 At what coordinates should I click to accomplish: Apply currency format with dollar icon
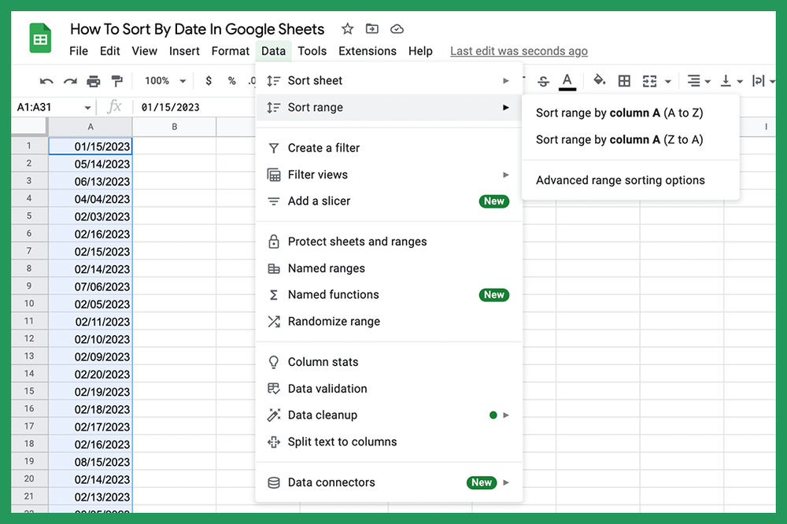[209, 81]
